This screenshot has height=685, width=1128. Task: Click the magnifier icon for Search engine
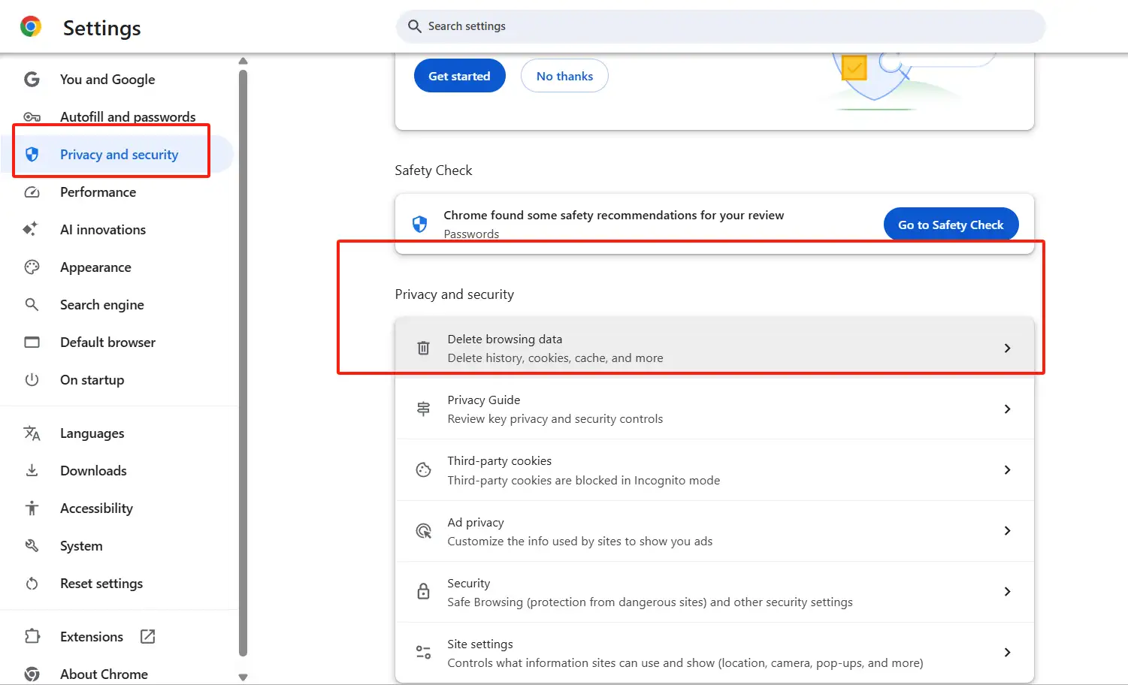click(32, 304)
